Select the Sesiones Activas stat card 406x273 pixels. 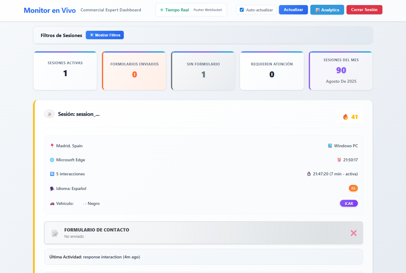65,70
